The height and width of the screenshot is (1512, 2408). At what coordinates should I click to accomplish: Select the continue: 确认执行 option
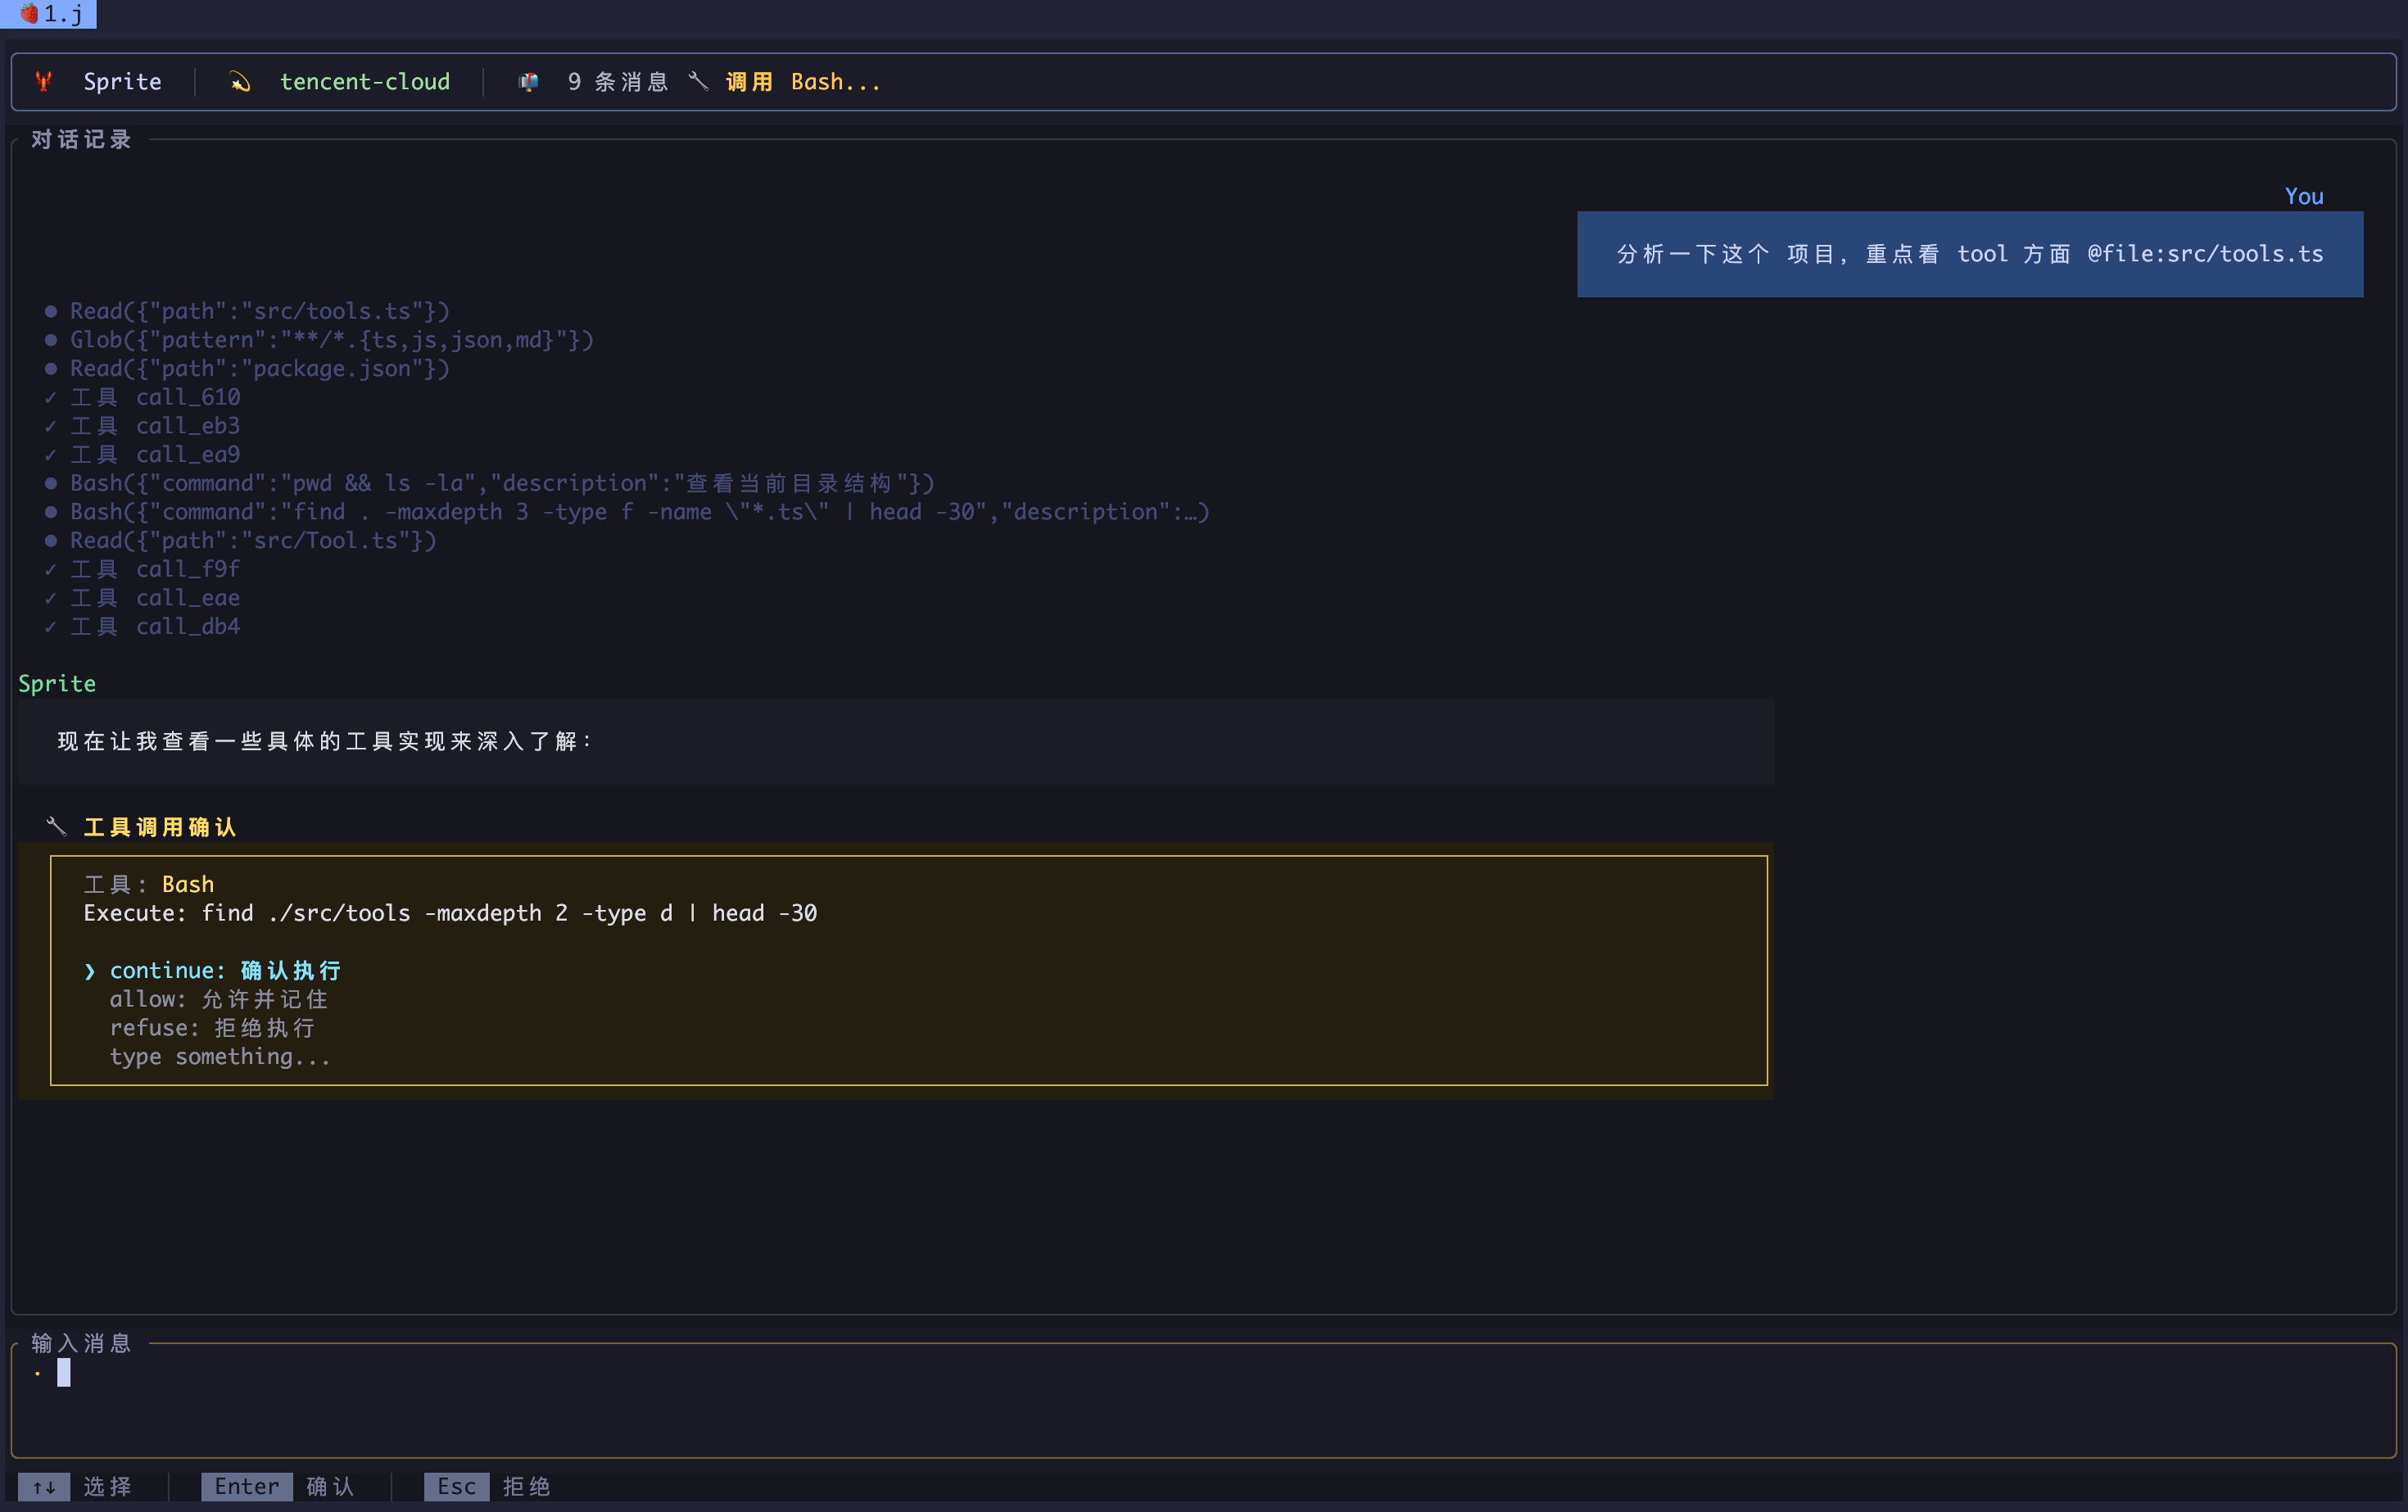coord(224,970)
